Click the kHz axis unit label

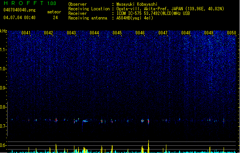point(3,31)
